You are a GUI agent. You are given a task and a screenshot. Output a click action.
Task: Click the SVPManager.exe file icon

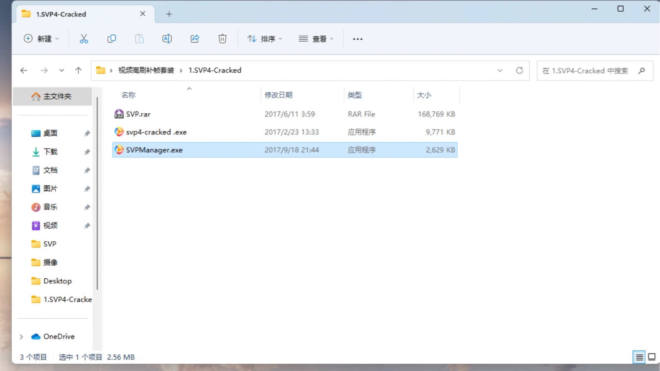click(119, 150)
